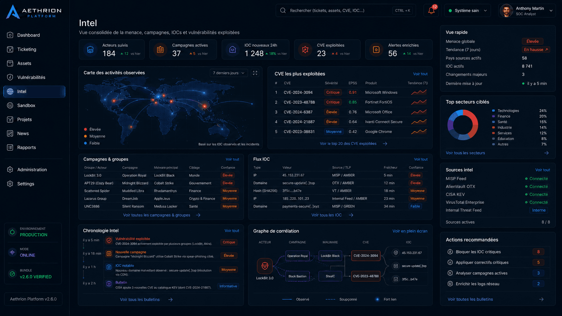The image size is (562, 316).
Task: Click the LockBit 3.0 actor node icon
Action: coord(265,266)
